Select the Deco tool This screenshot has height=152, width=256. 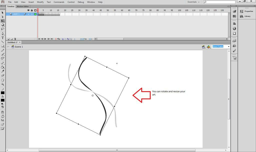click(2, 58)
